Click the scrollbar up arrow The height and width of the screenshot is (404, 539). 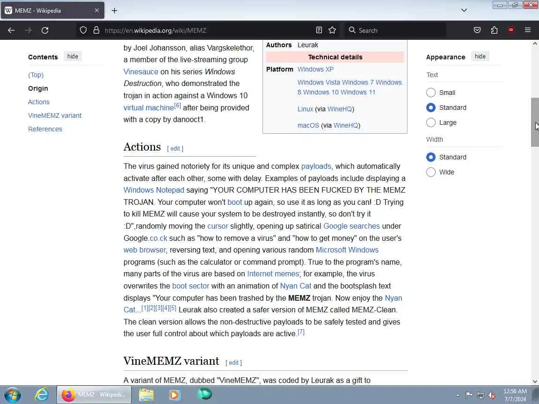click(534, 43)
